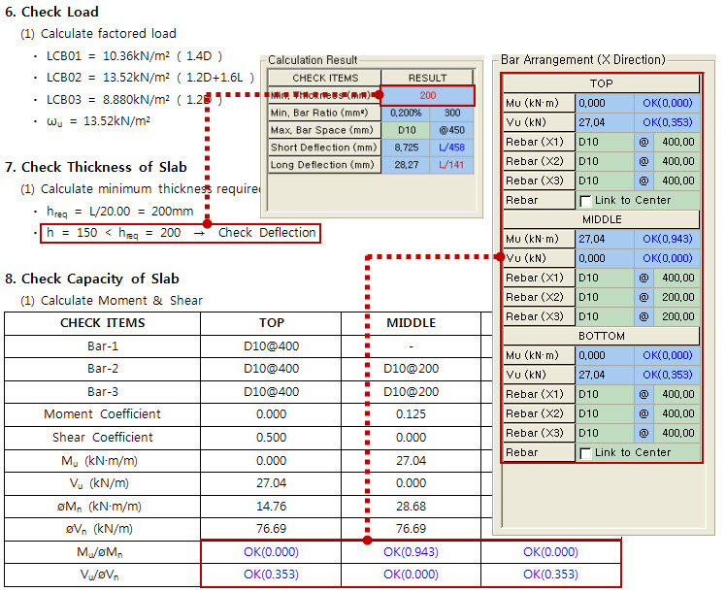
Task: Select Long Deflection value 28.27
Action: (406, 165)
